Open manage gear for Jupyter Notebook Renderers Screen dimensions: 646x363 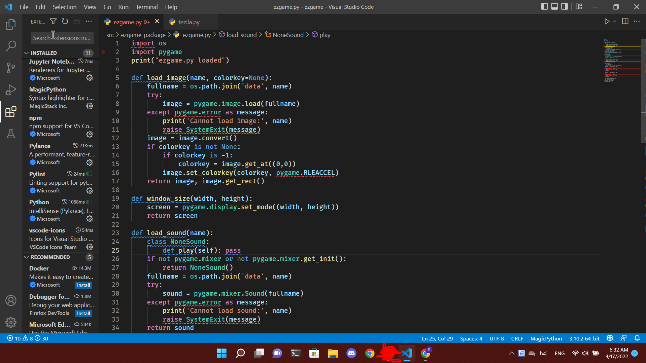[90, 78]
